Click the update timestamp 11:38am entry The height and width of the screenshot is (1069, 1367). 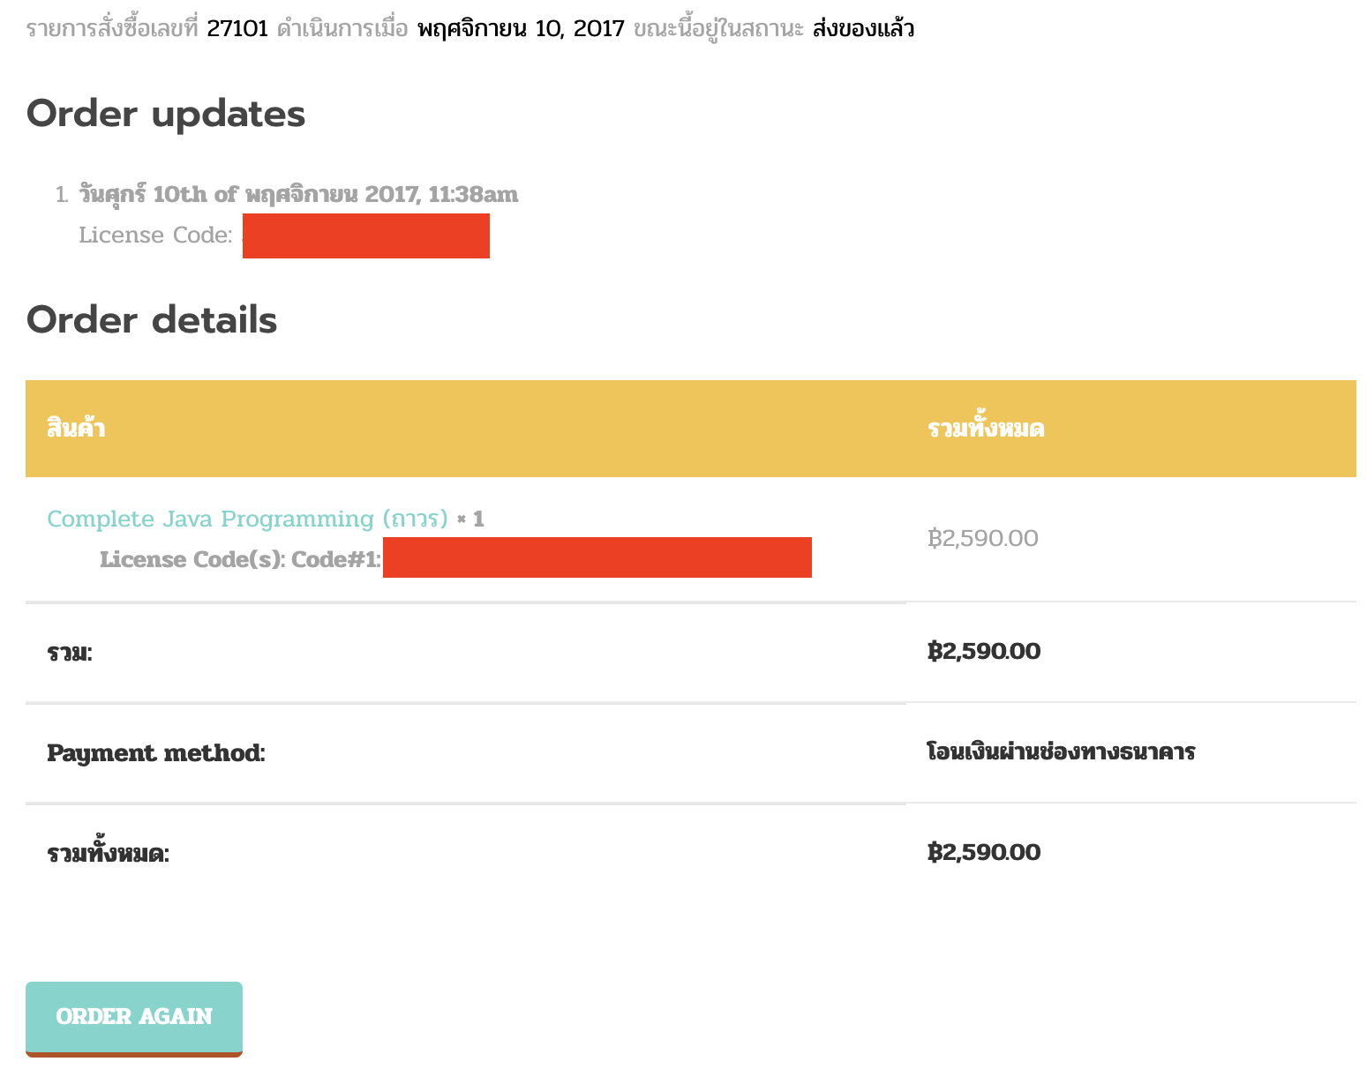pos(298,194)
